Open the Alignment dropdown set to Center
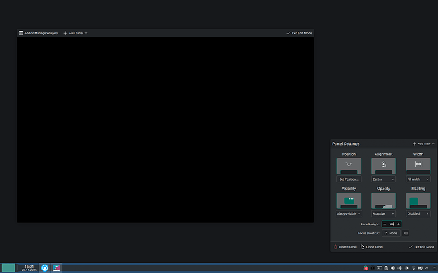Screen dimensions: 438x273 (x=383, y=179)
